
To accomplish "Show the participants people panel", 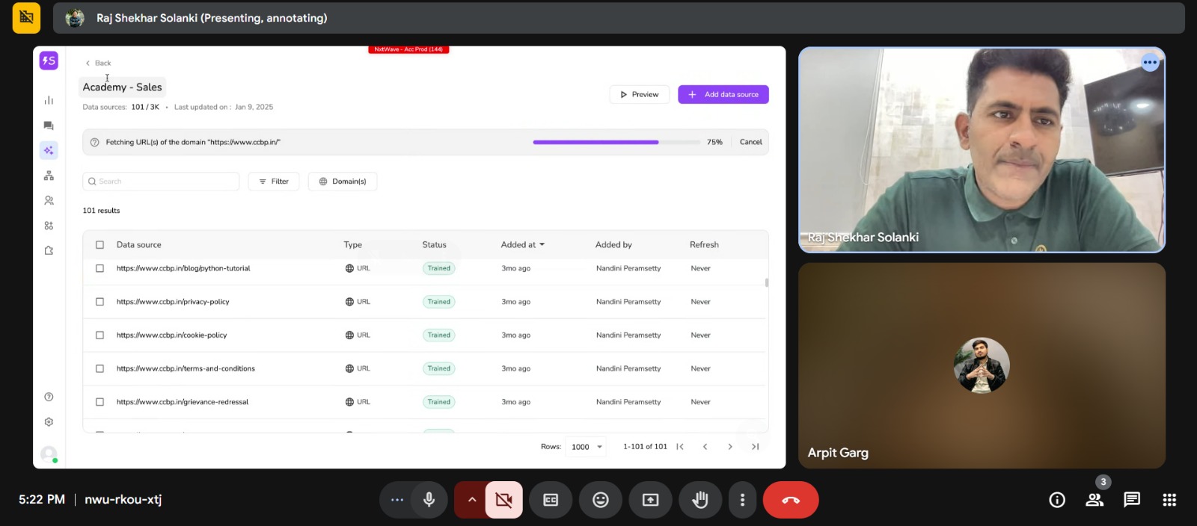I will [x=1095, y=500].
